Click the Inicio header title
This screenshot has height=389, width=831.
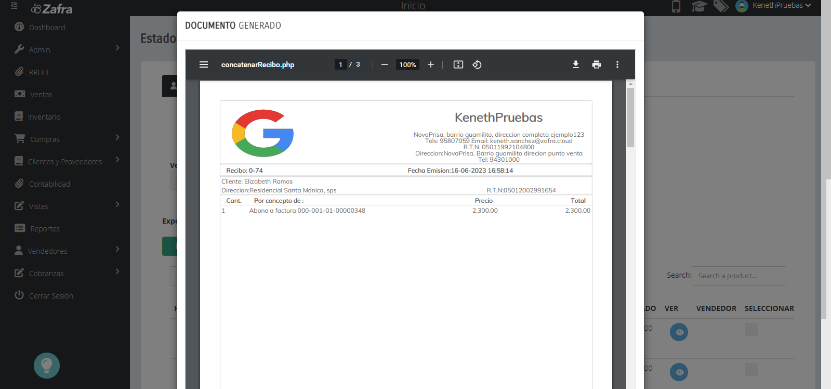click(x=413, y=6)
